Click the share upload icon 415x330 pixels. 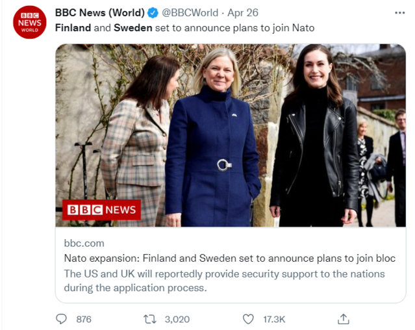(344, 319)
